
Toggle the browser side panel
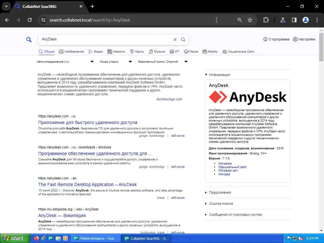294,20
